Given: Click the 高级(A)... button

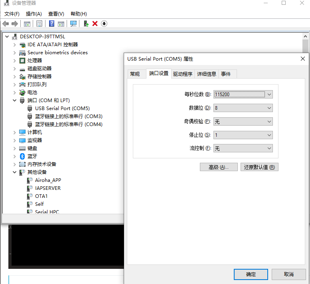Looking at the screenshot, I should (219, 167).
